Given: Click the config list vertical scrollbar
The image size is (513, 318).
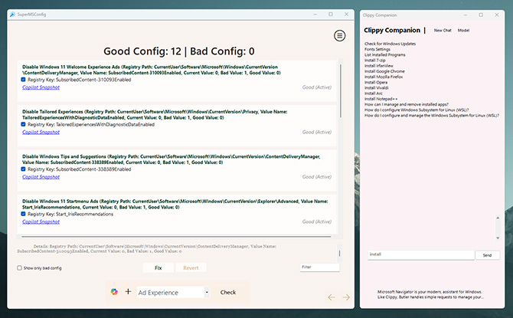Looking at the screenshot, I should [x=341, y=90].
